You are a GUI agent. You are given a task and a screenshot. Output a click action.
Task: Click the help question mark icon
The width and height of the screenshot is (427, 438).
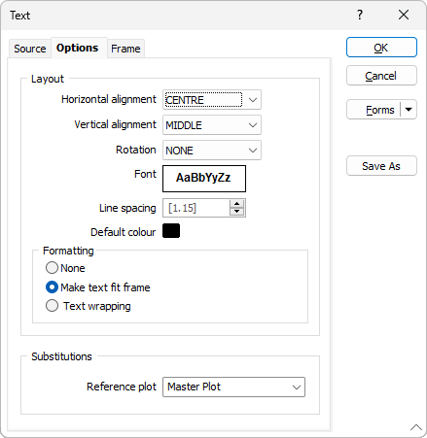[360, 15]
